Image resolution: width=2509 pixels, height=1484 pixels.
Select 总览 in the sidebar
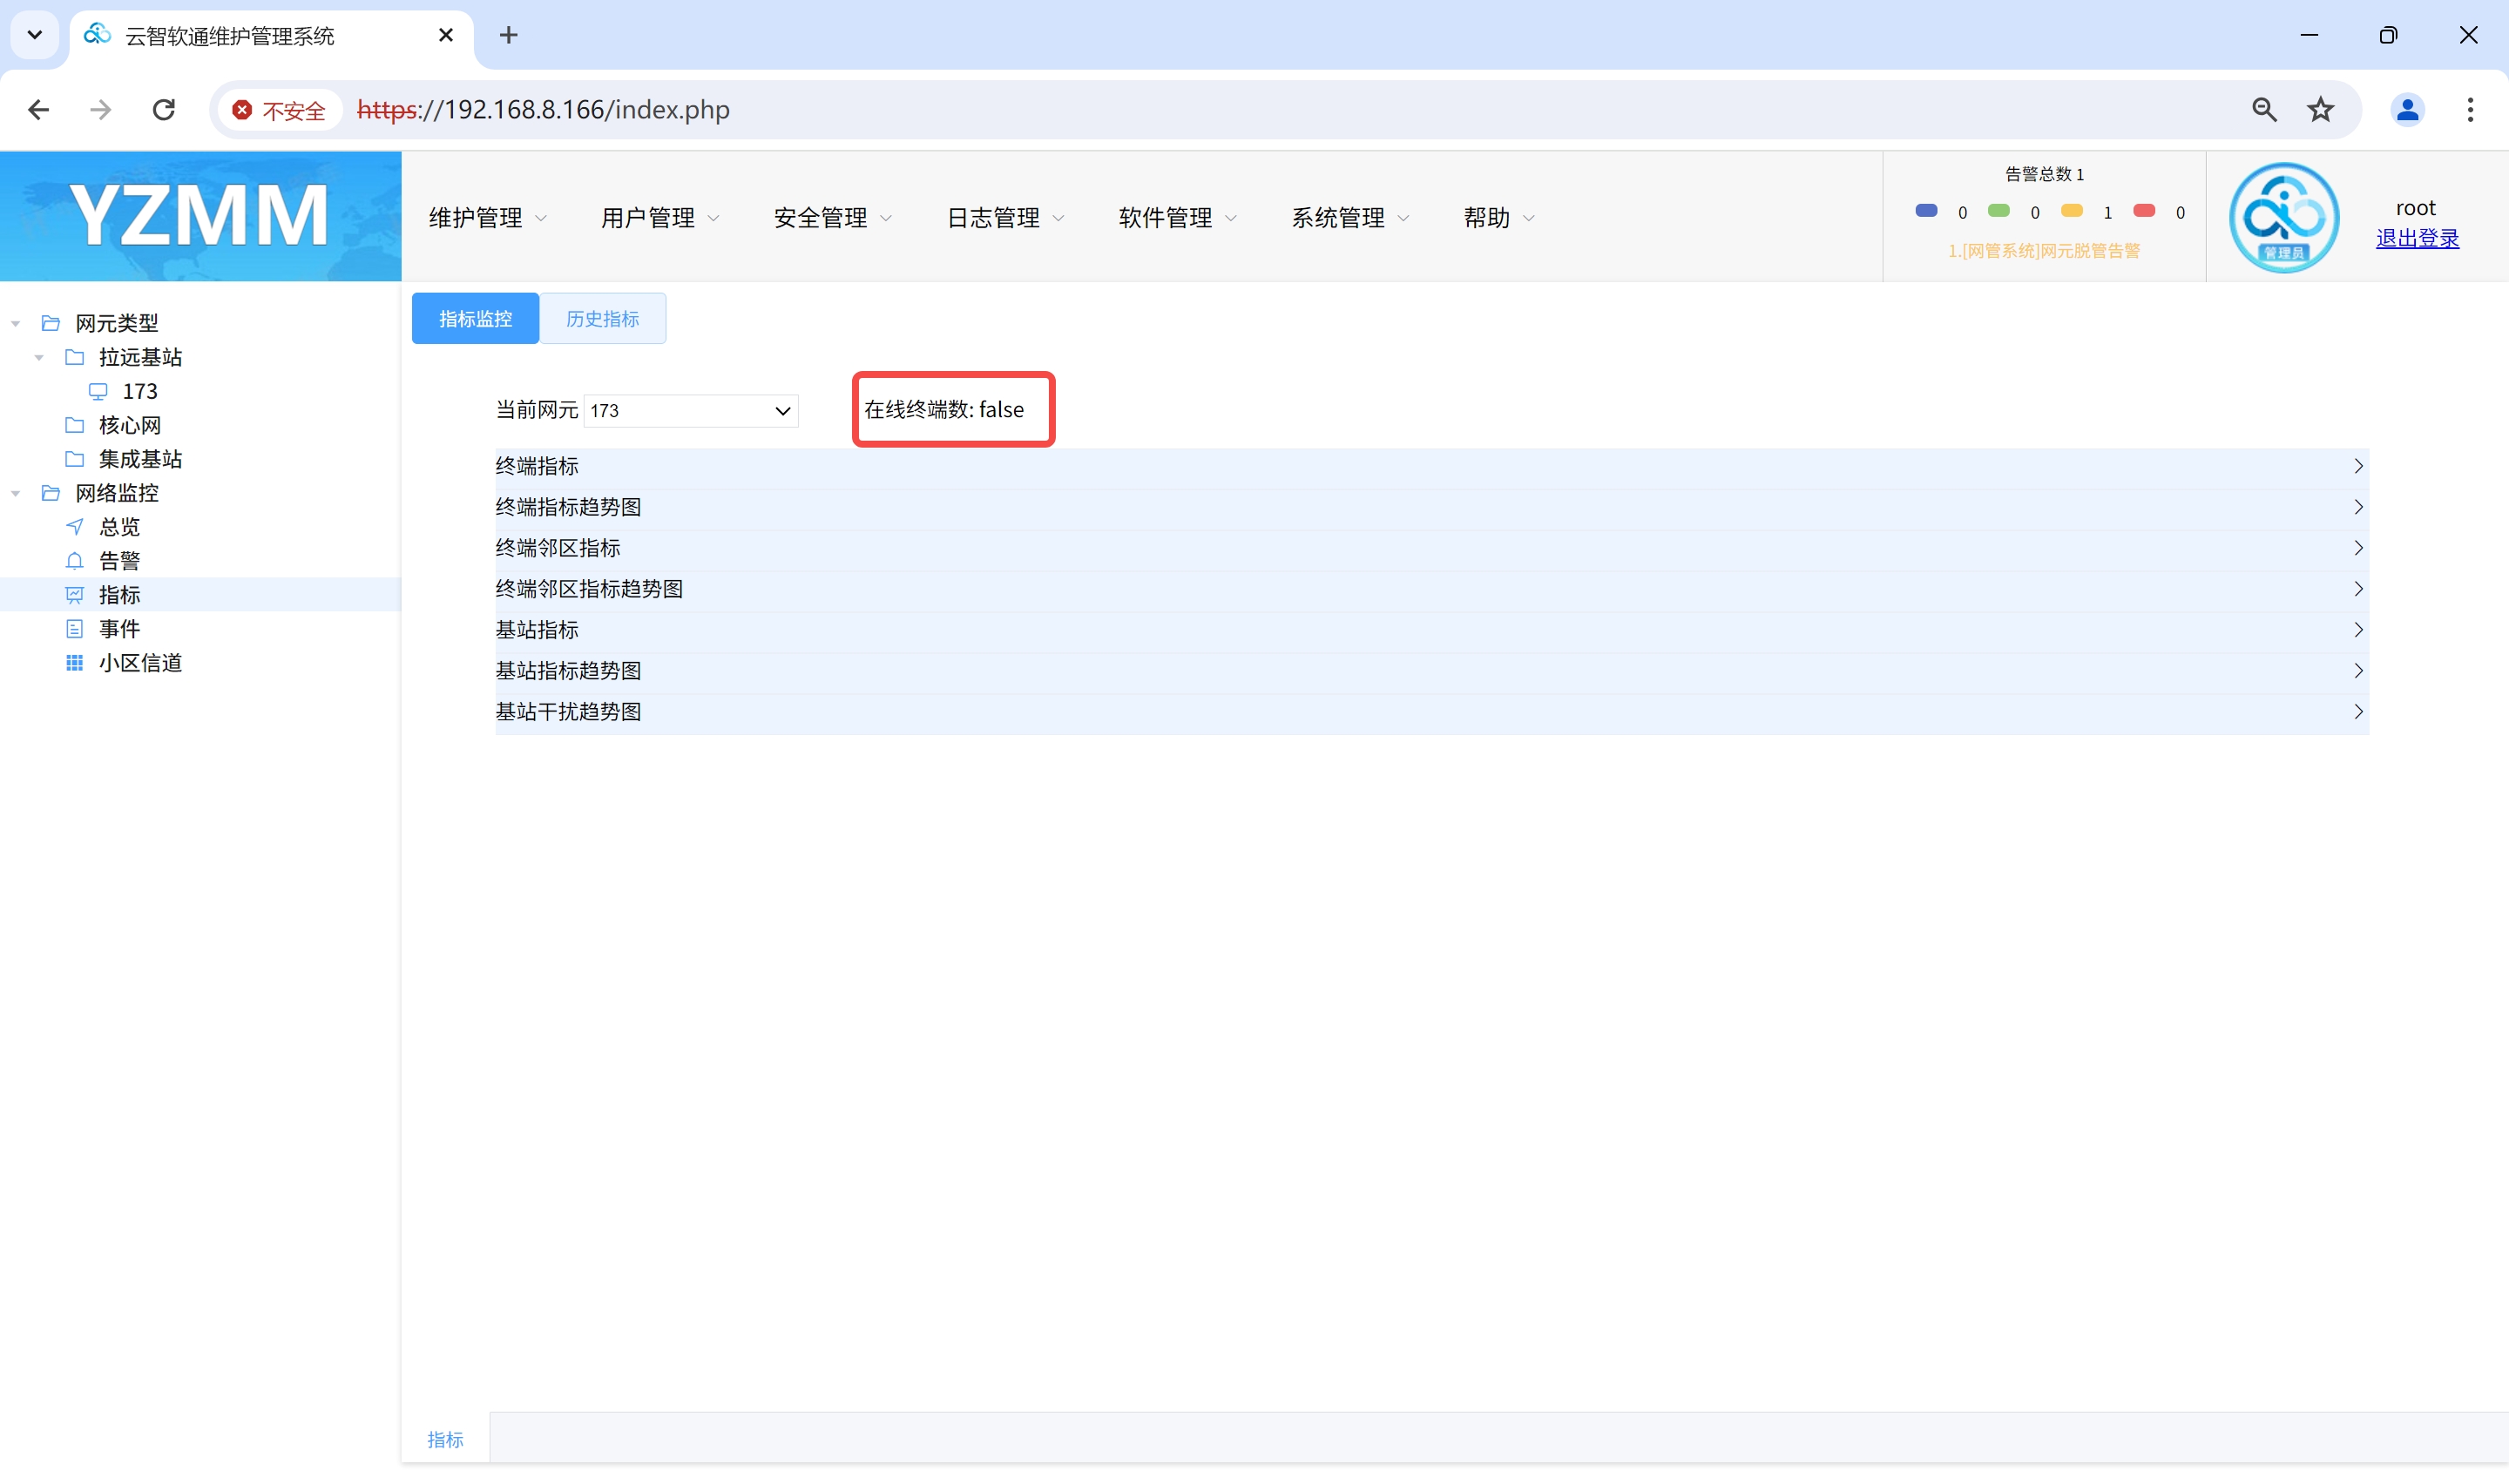click(120, 527)
